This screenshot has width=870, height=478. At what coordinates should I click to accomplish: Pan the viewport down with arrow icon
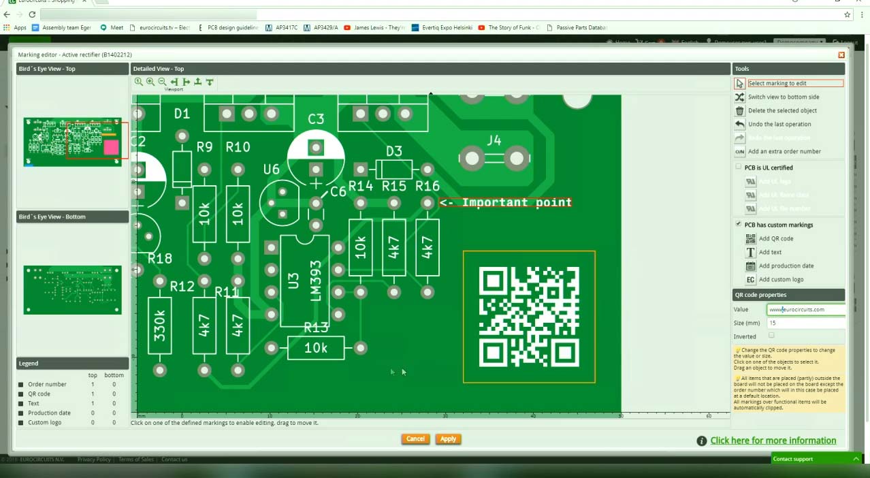click(x=210, y=82)
